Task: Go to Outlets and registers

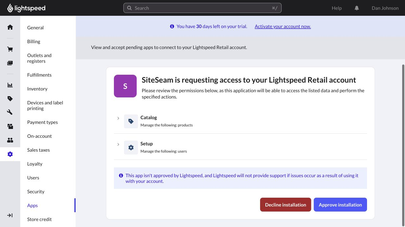Action: [x=39, y=58]
